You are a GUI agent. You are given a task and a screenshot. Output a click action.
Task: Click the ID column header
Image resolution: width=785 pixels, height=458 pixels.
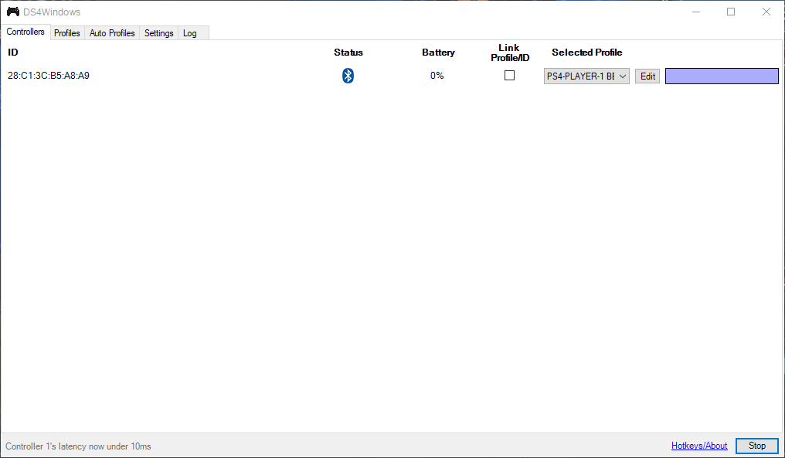pyautogui.click(x=12, y=52)
